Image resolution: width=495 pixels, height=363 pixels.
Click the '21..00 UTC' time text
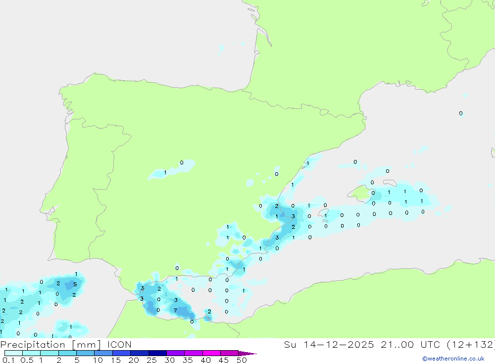pyautogui.click(x=410, y=345)
